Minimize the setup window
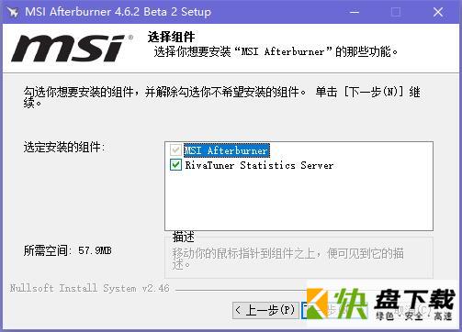This screenshot has width=462, height=332. [x=355, y=12]
